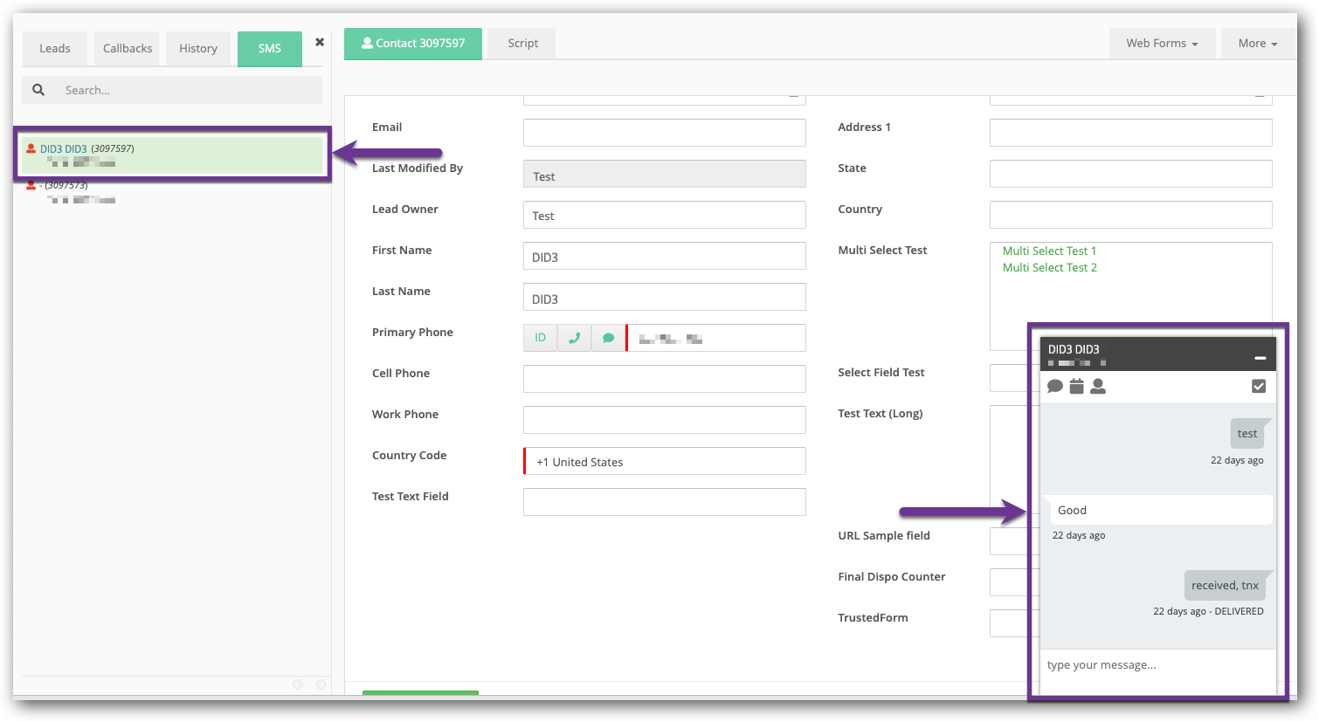The height and width of the screenshot is (722, 1319).
Task: Close the left SMS panel with X
Action: click(x=320, y=42)
